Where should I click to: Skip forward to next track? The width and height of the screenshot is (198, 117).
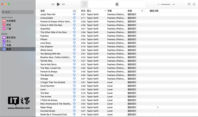point(64,4)
